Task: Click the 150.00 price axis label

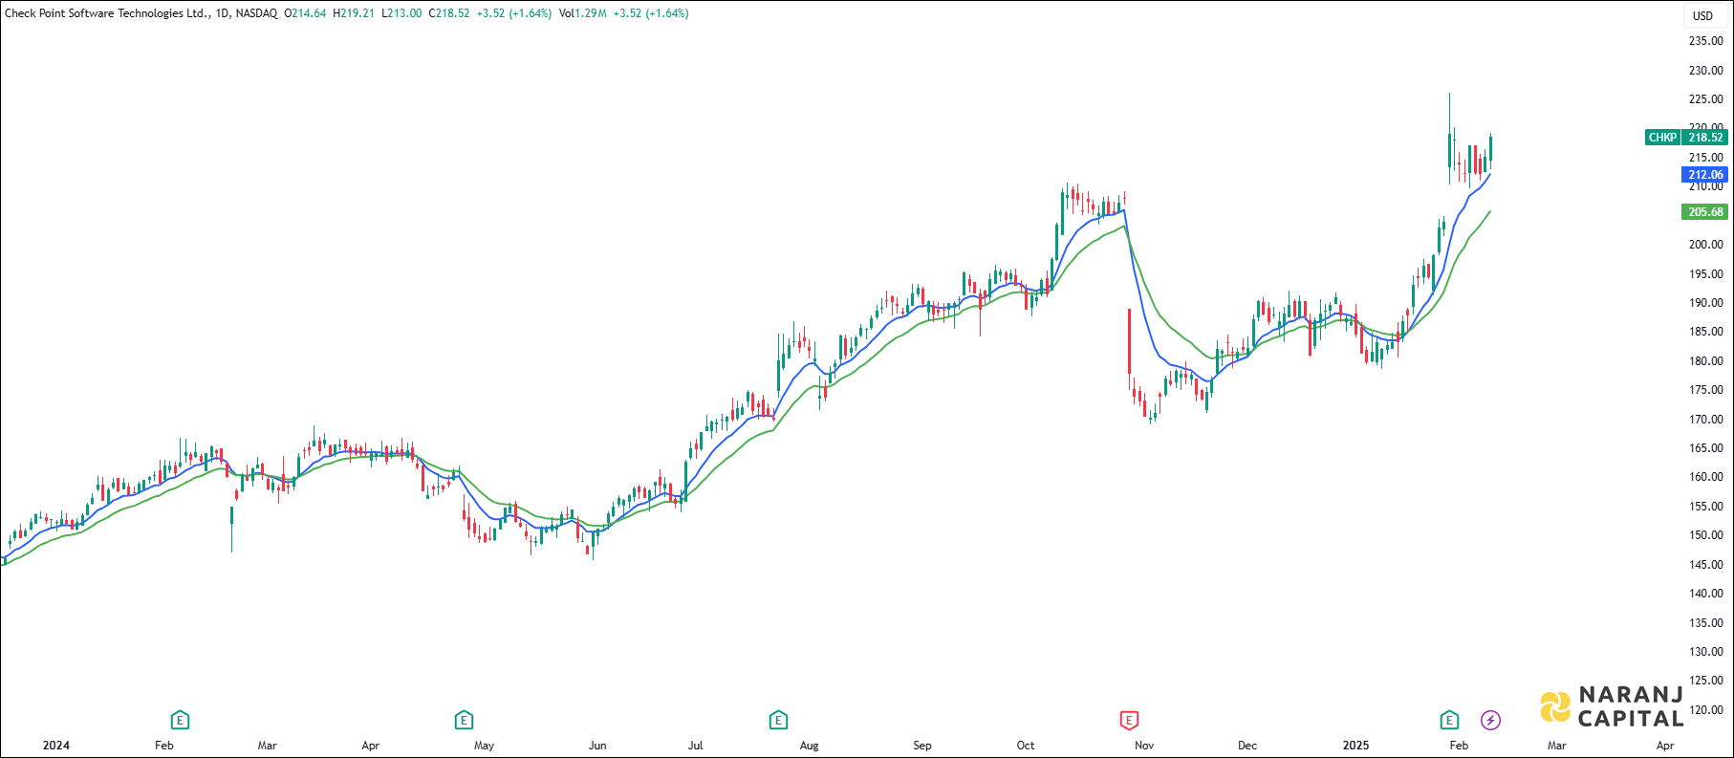Action: tap(1705, 535)
